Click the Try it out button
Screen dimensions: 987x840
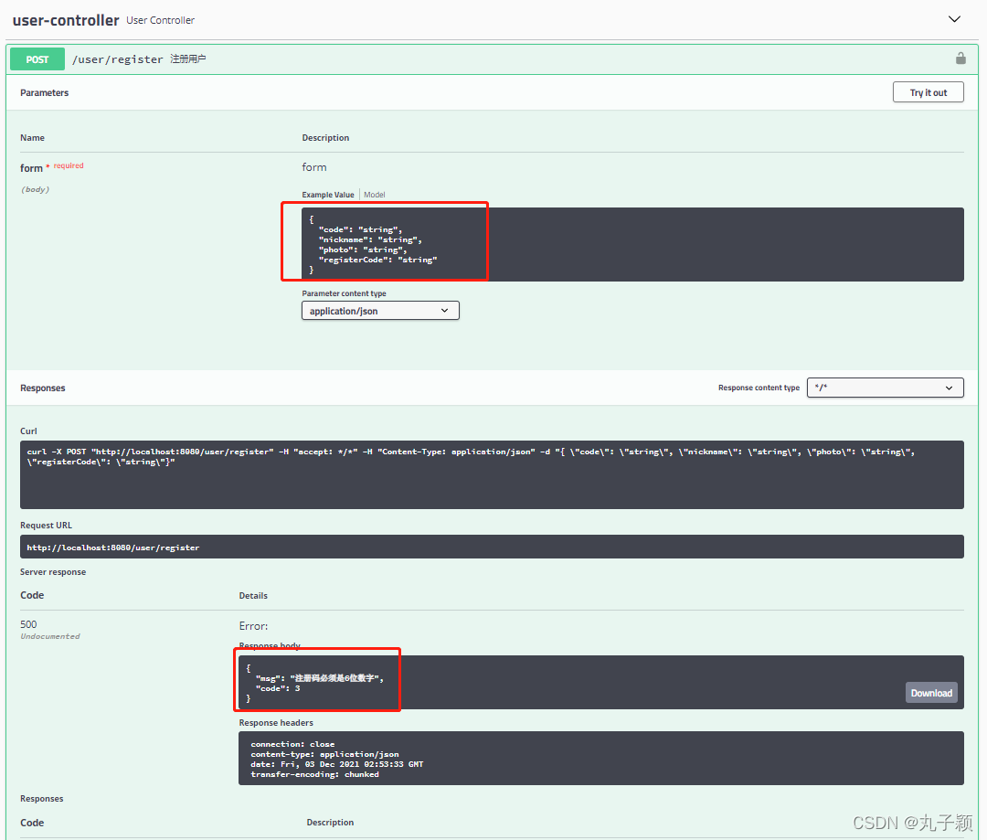928,91
